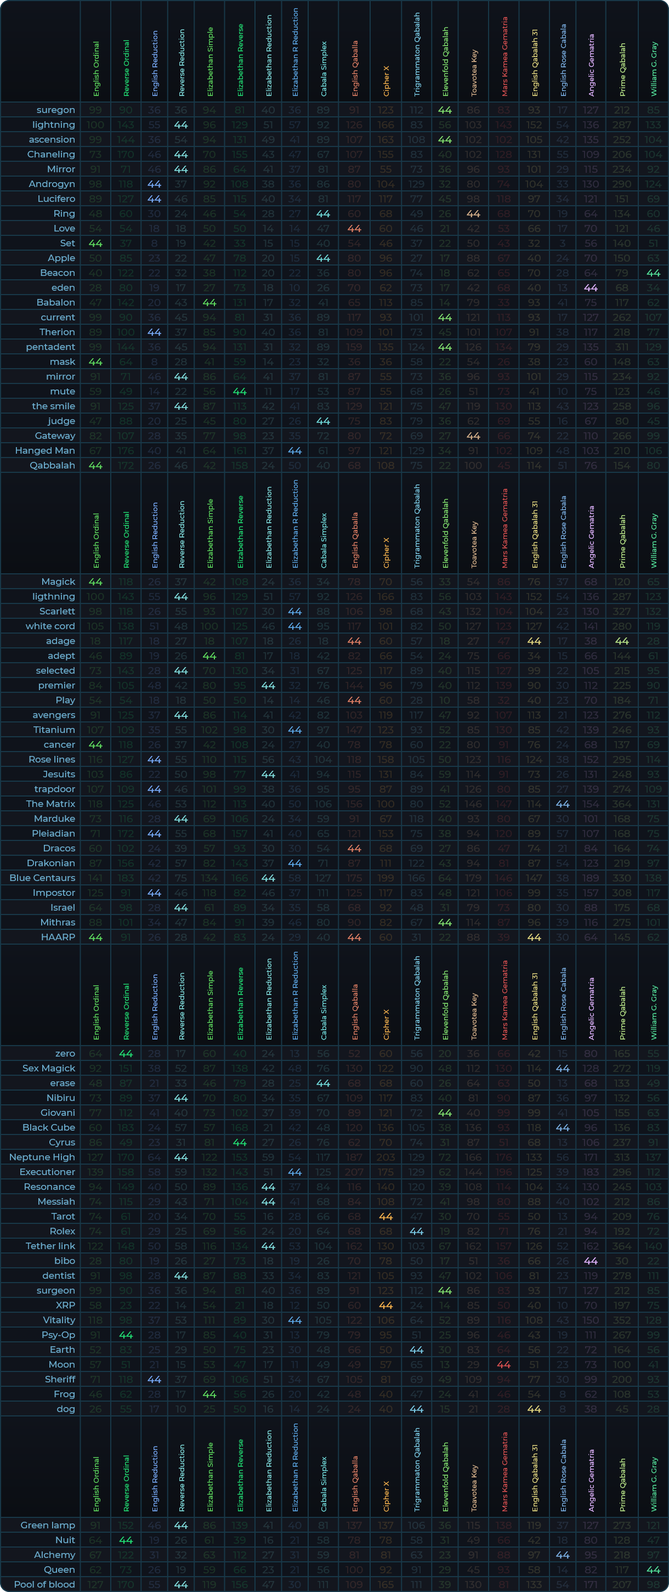Select the 'Tether link' row label
The height and width of the screenshot is (1592, 669).
pos(50,1246)
